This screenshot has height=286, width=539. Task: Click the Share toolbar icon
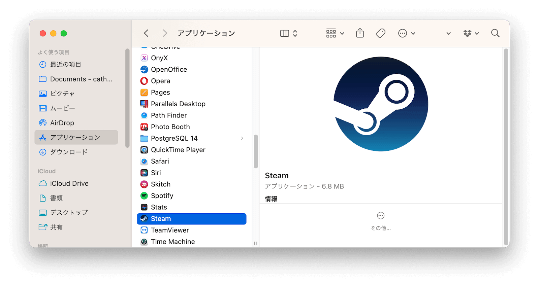coord(360,33)
